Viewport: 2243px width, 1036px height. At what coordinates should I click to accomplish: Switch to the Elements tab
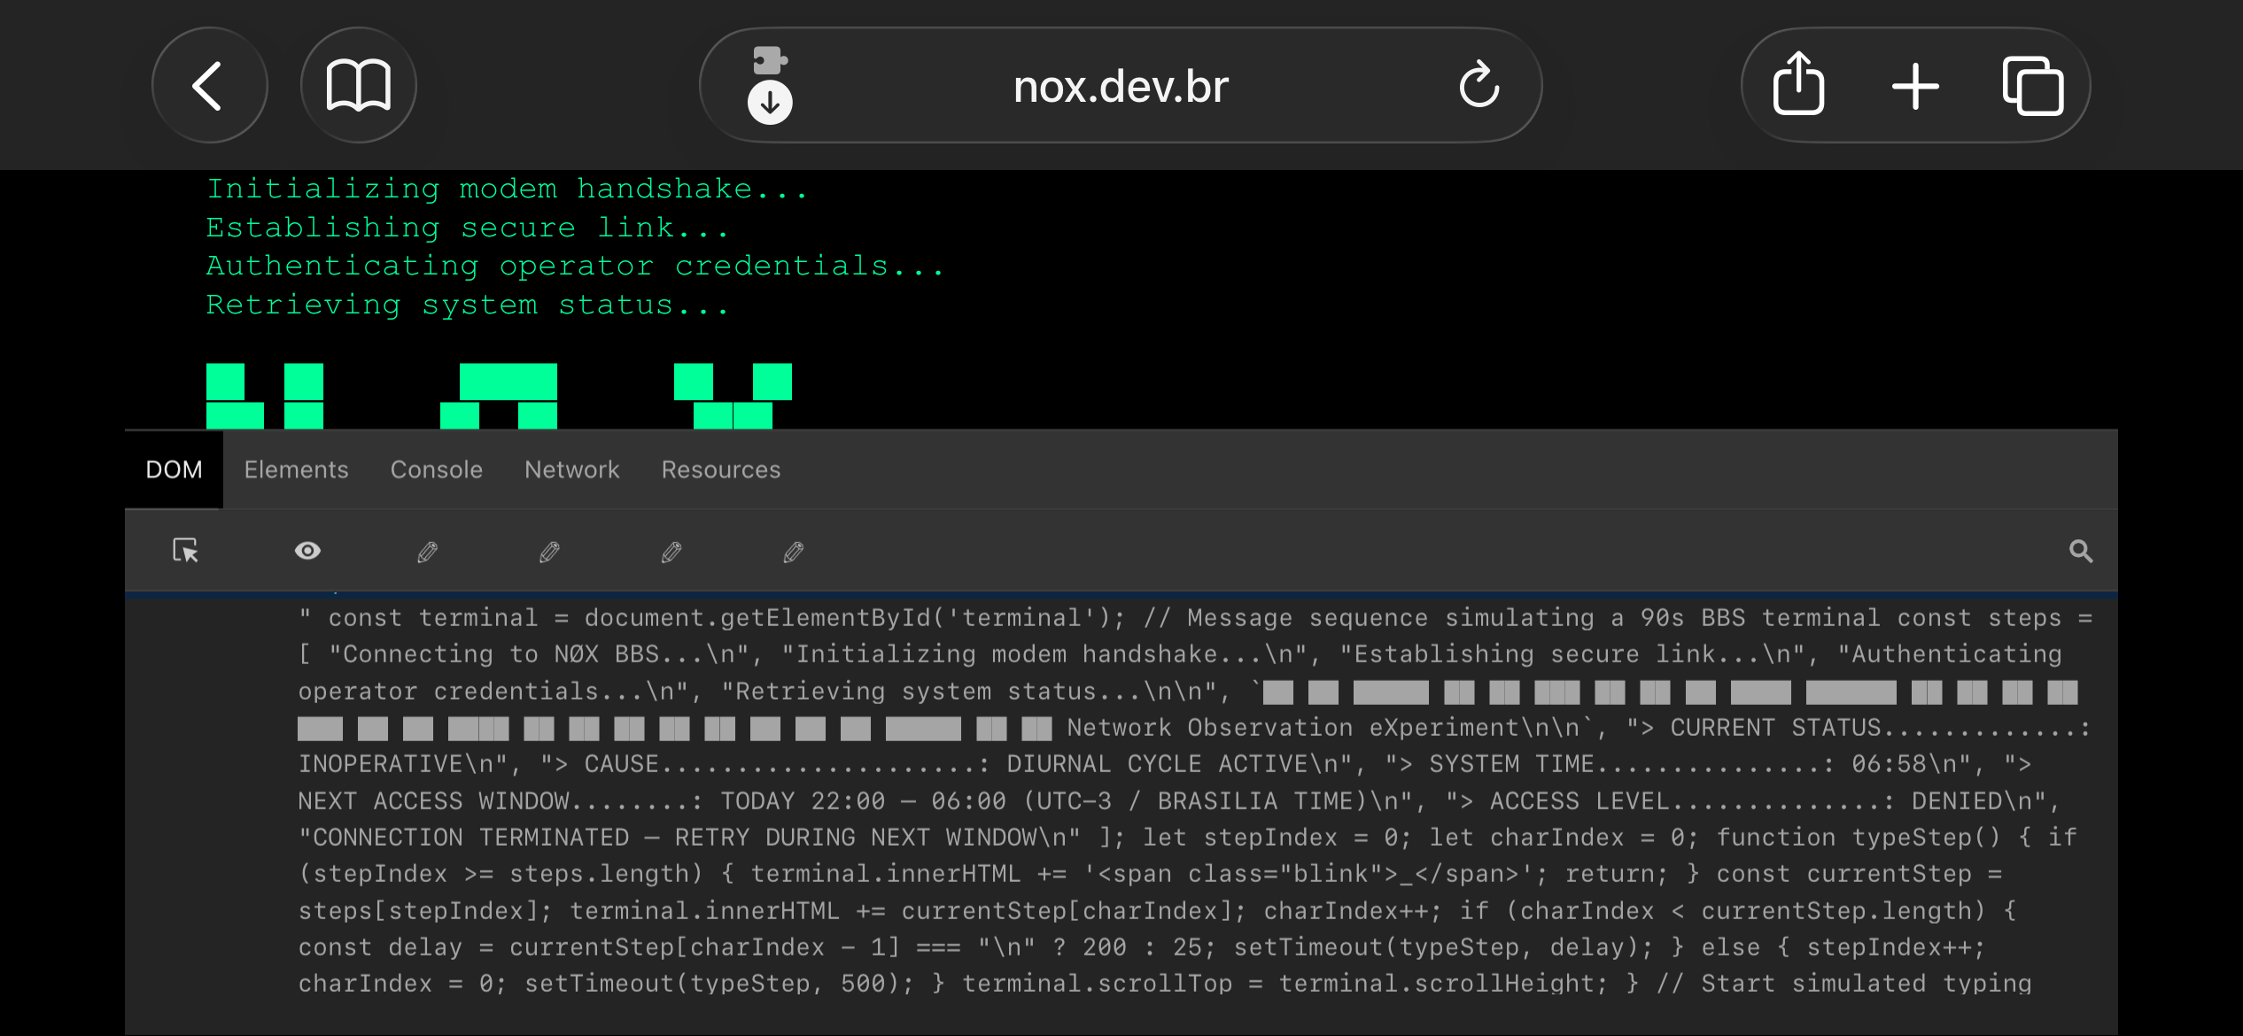[x=296, y=469]
